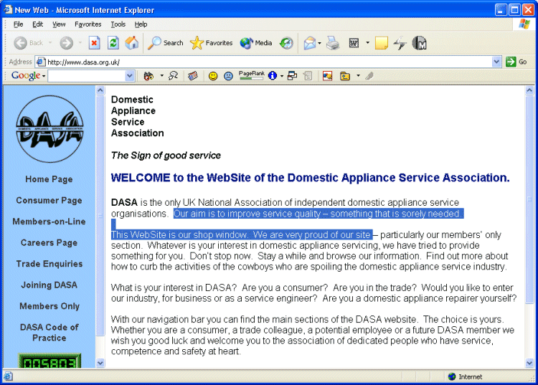This screenshot has width=538, height=385.
Task: Click the Google toolbar picture icon
Action: (x=327, y=76)
